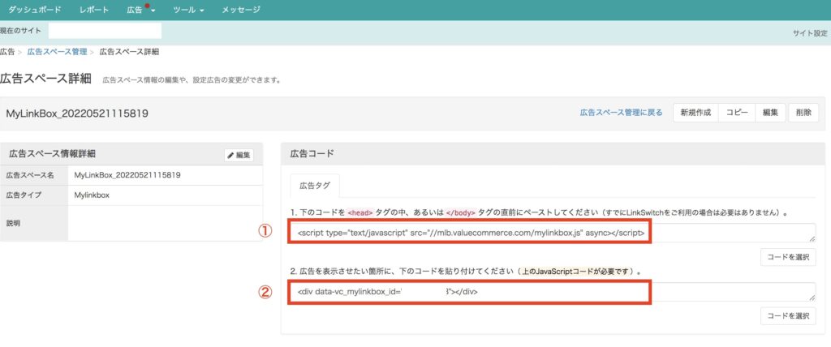Open the ダッシュボード menu item
831x347 pixels.
(35, 10)
